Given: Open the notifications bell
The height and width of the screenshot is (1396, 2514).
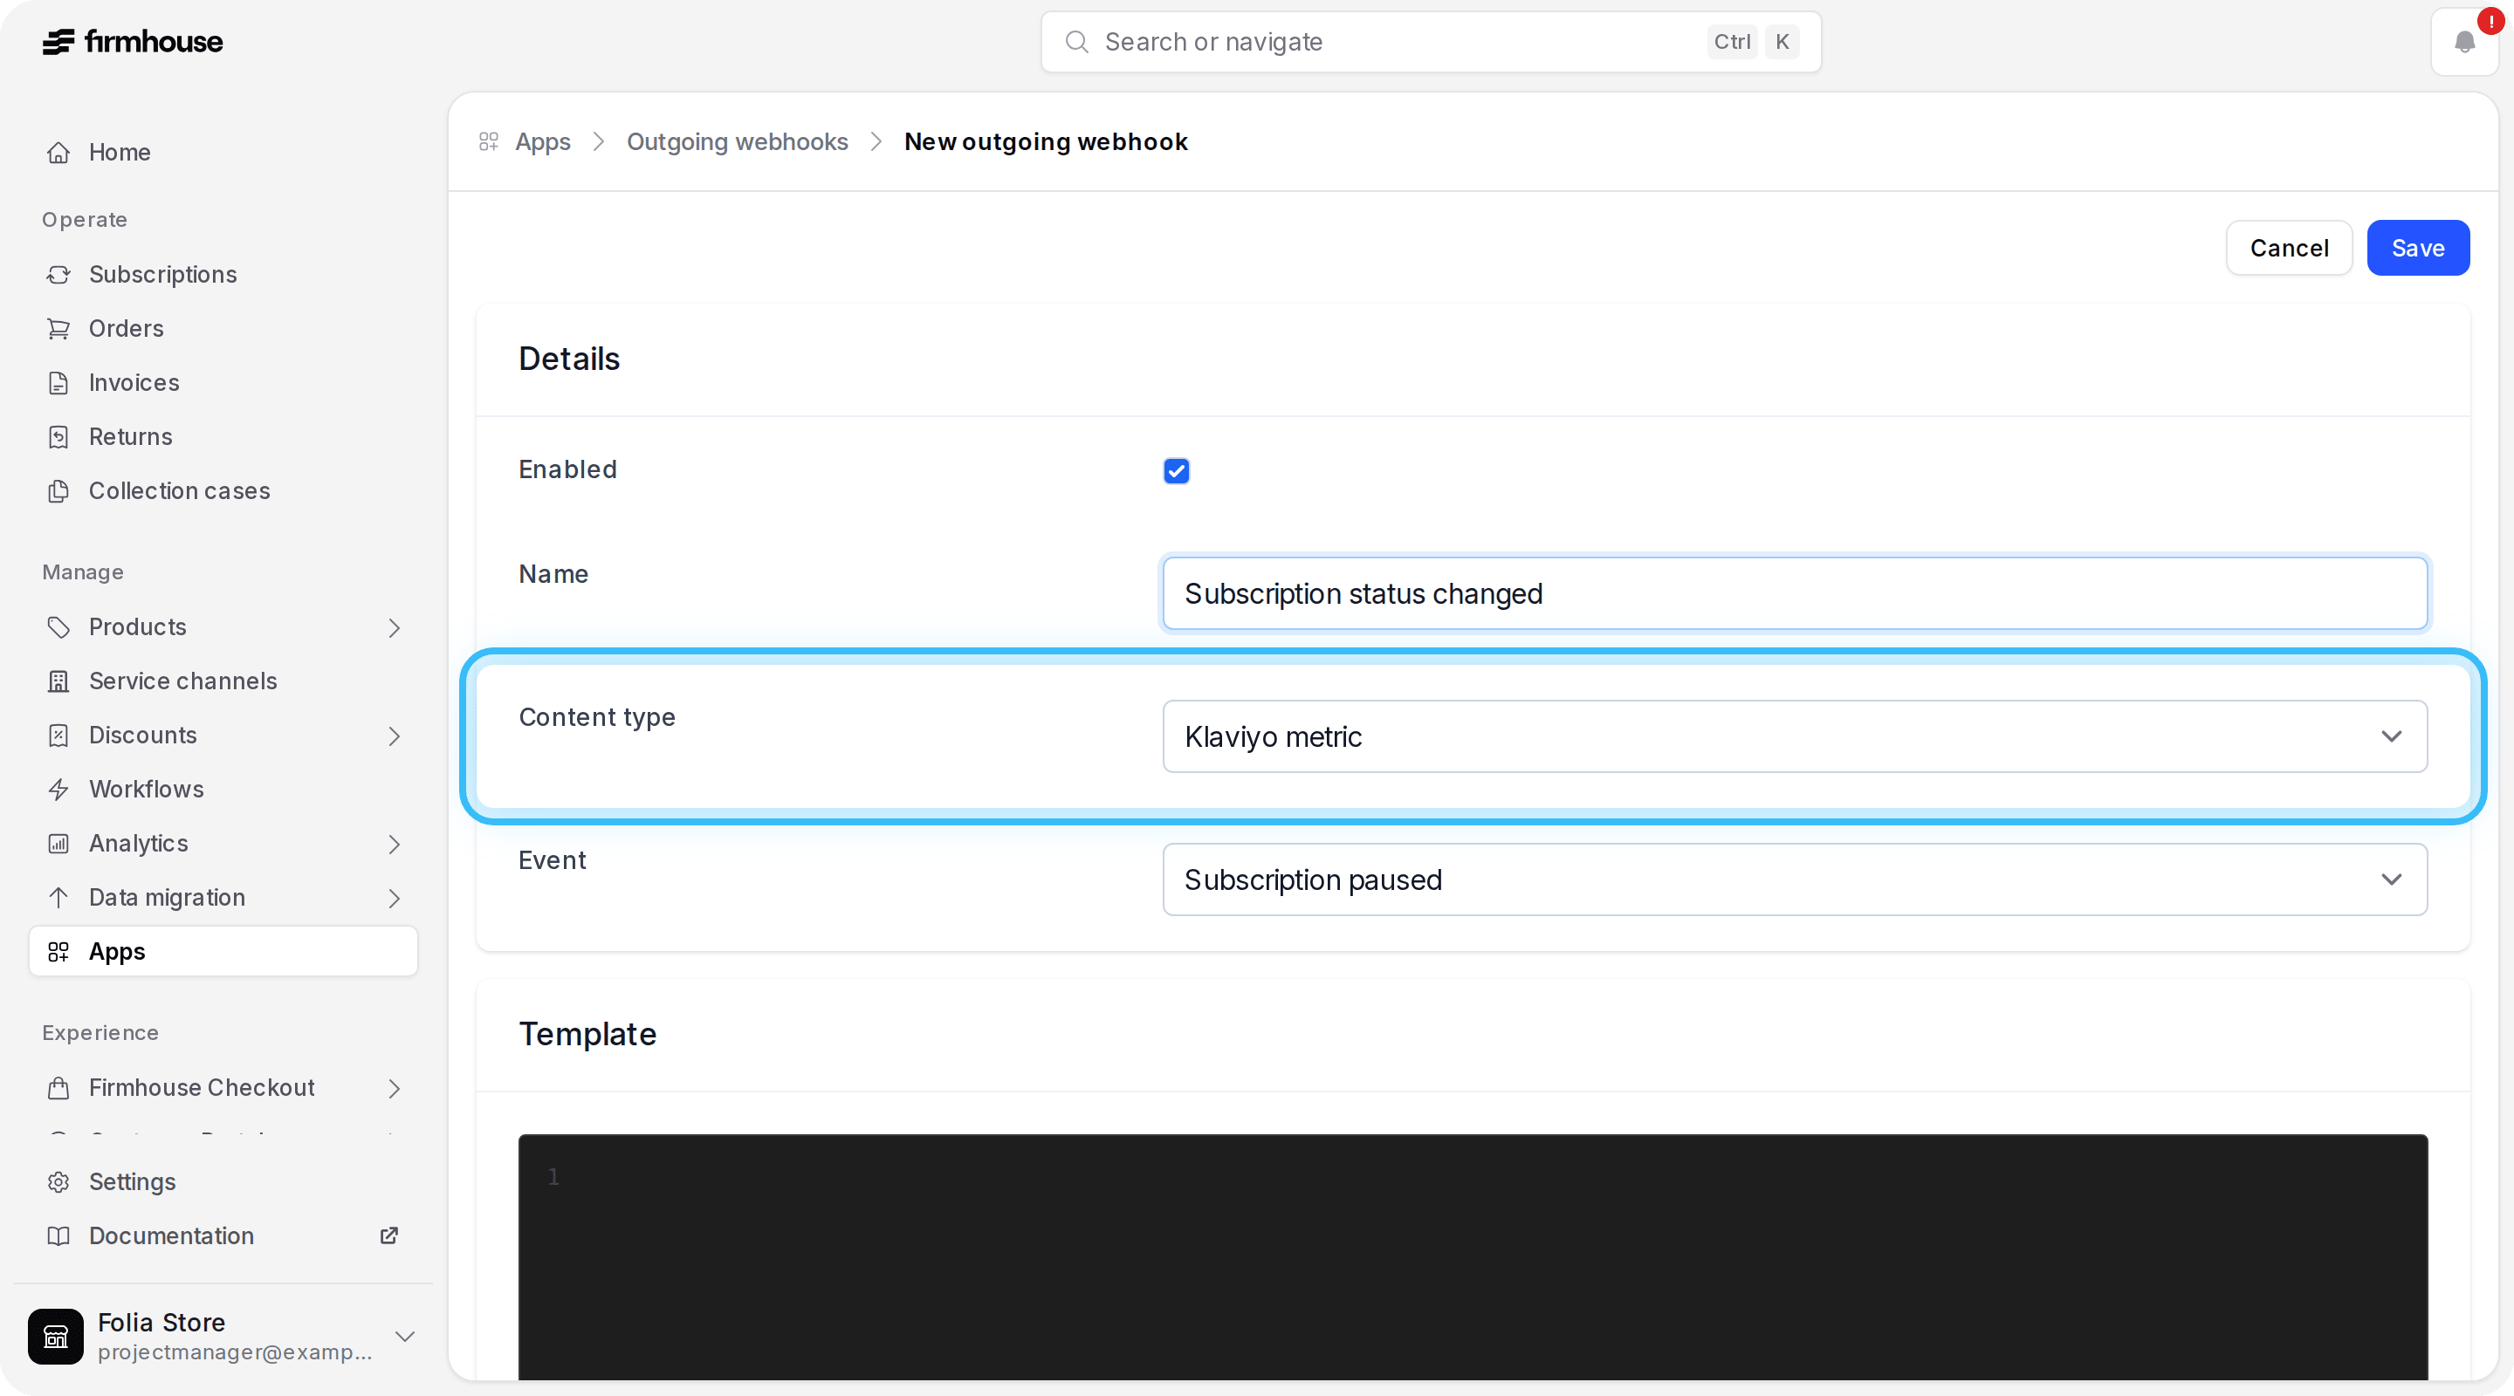Looking at the screenshot, I should click(x=2464, y=42).
